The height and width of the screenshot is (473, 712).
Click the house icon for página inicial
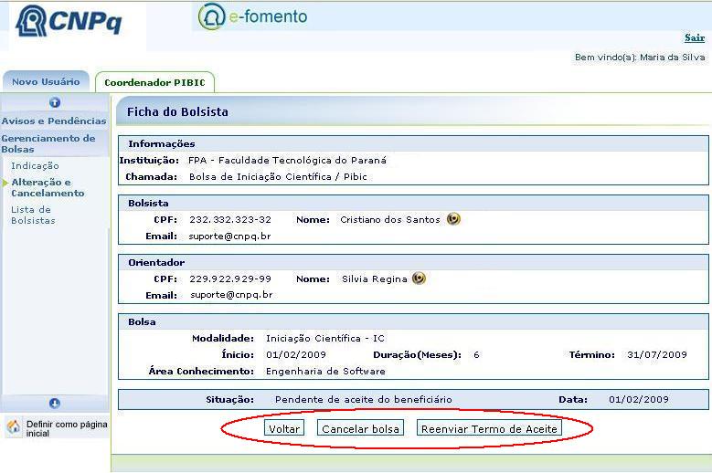pos(14,427)
